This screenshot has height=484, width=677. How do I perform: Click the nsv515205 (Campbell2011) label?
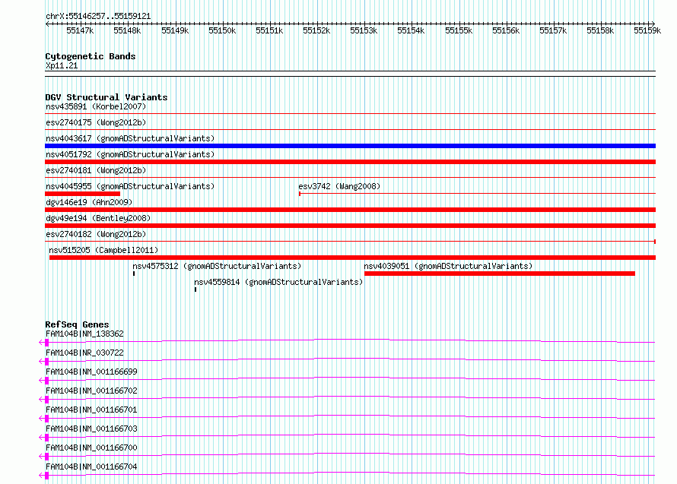[103, 250]
